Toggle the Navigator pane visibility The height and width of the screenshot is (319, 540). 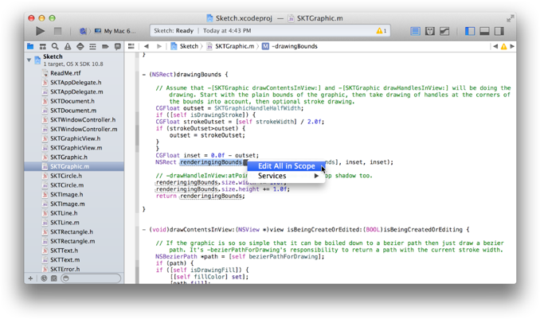(470, 31)
